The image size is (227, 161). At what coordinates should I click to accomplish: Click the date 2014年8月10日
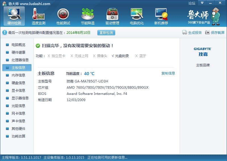78,32
